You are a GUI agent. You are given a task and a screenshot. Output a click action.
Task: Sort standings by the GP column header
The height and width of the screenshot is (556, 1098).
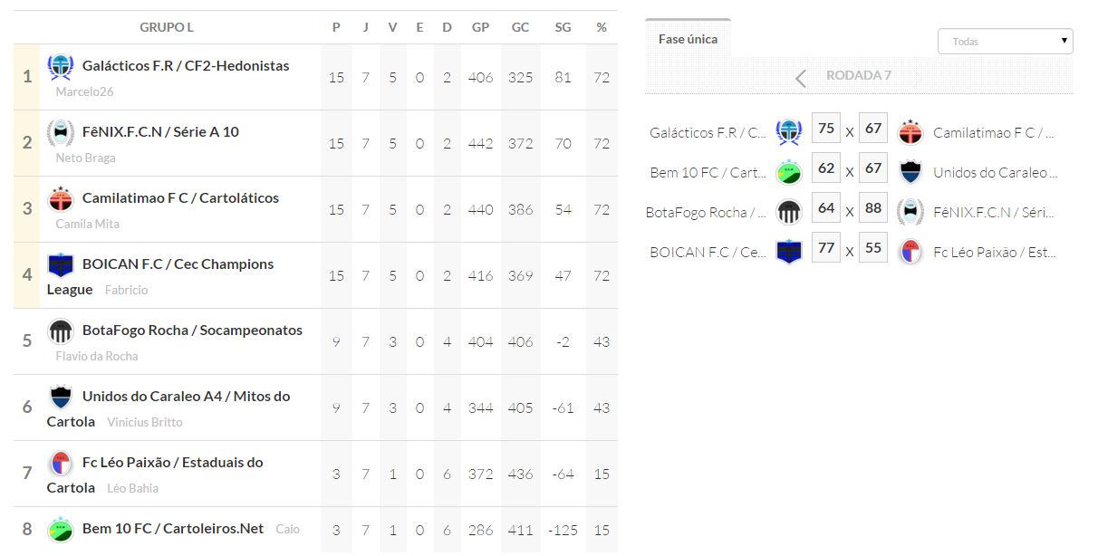coord(480,27)
